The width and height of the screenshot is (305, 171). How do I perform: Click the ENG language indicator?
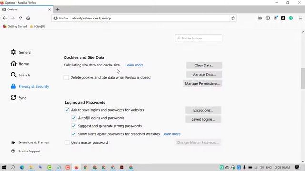(269, 167)
